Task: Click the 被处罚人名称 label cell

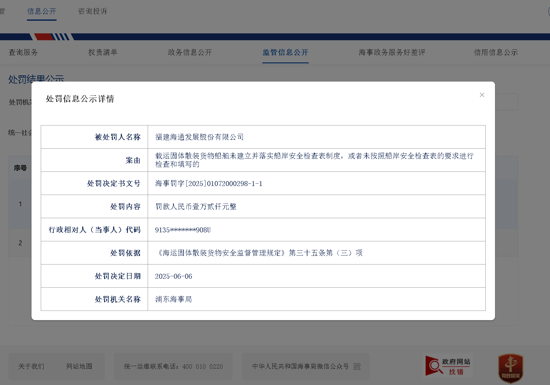Action: [x=94, y=137]
